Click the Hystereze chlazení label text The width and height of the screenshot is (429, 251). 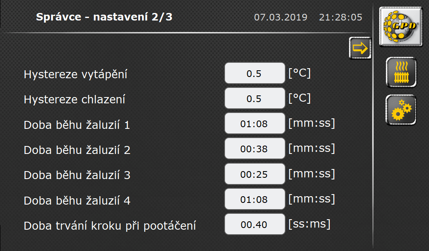(75, 100)
